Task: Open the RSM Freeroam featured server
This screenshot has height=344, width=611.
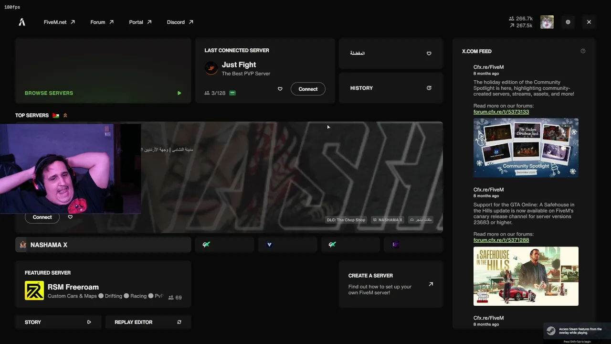Action: click(103, 285)
